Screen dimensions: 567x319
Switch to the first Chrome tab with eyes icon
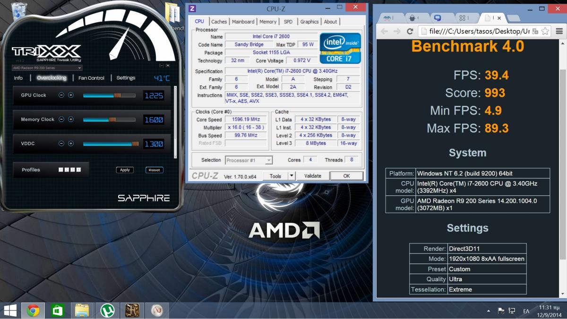coord(391,18)
